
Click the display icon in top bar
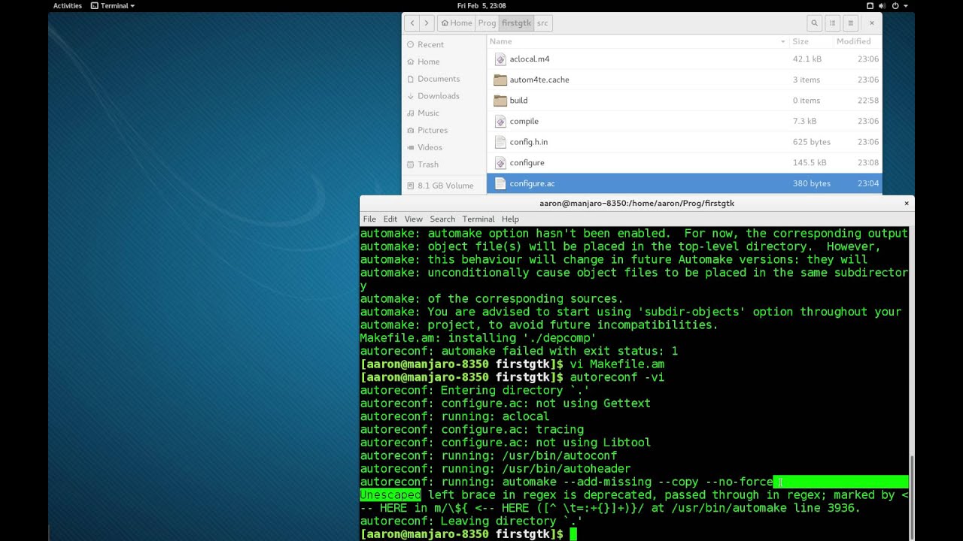[870, 5]
